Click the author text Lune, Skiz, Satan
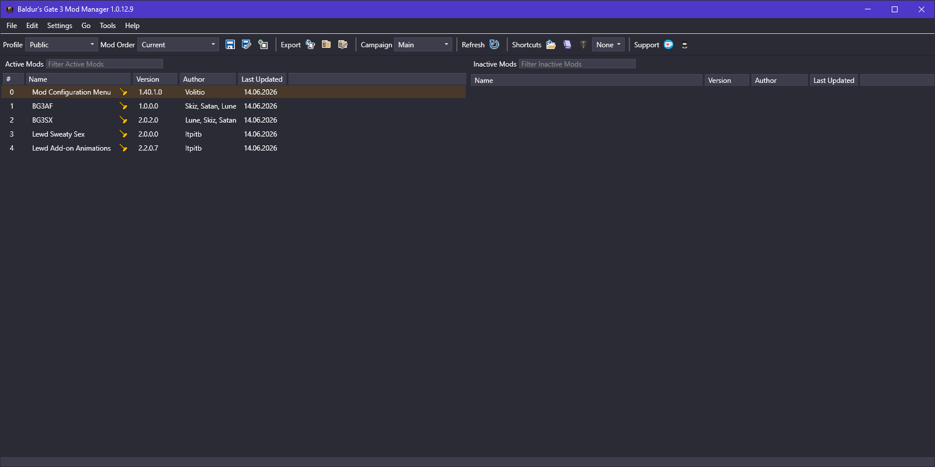Image resolution: width=935 pixels, height=467 pixels. 211,120
